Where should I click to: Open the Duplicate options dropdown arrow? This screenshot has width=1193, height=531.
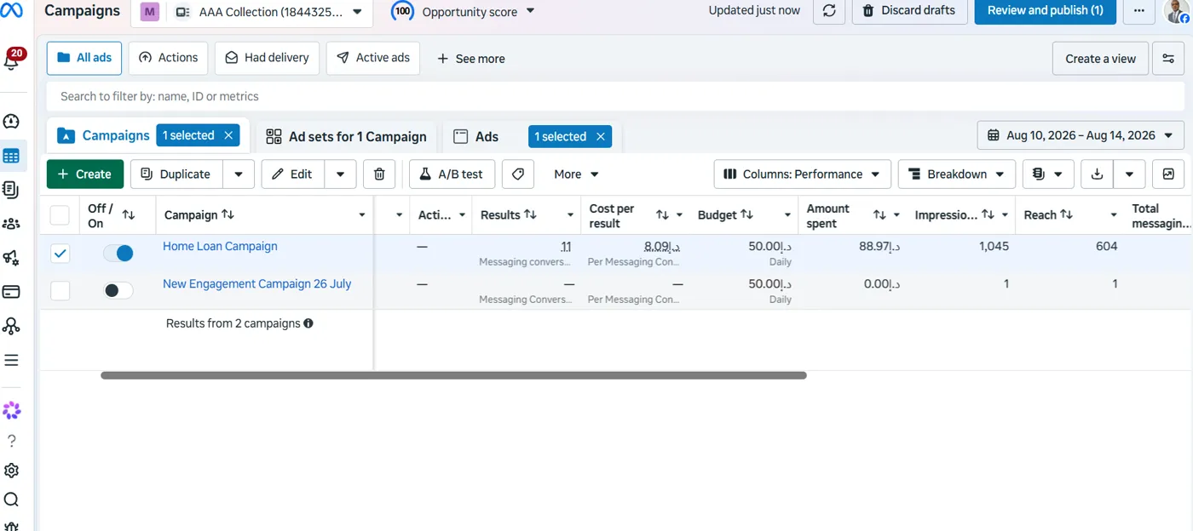coord(239,174)
